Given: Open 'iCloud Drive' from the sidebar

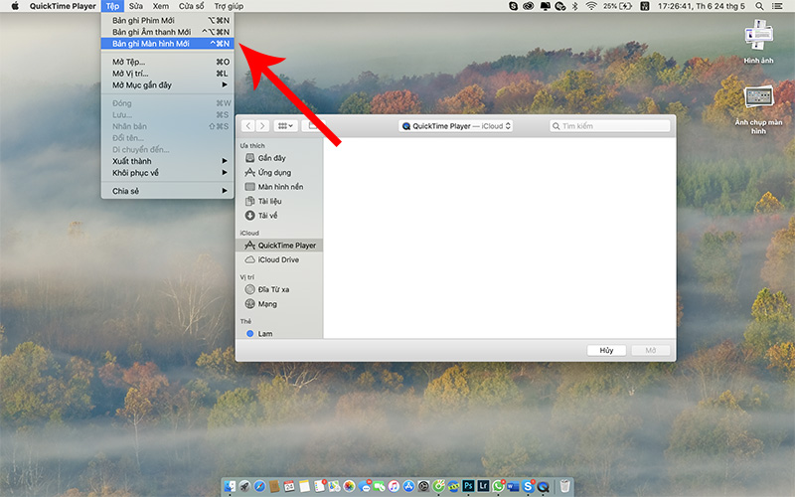Looking at the screenshot, I should click(277, 259).
